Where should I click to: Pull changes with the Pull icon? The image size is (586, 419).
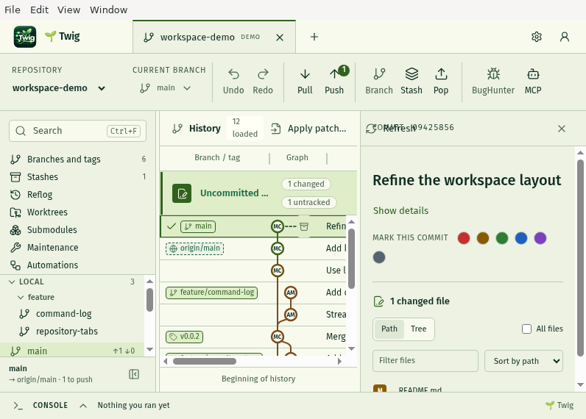pos(305,74)
